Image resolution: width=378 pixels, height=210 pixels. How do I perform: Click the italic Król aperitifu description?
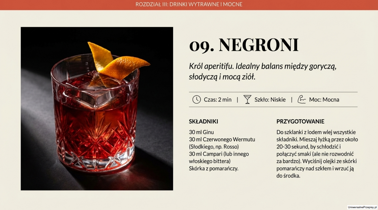click(263, 71)
